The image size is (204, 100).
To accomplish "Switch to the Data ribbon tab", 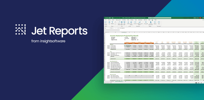I will point(128,20).
